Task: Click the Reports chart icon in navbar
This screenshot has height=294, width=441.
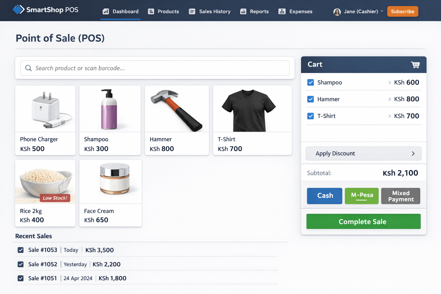Action: (x=243, y=11)
